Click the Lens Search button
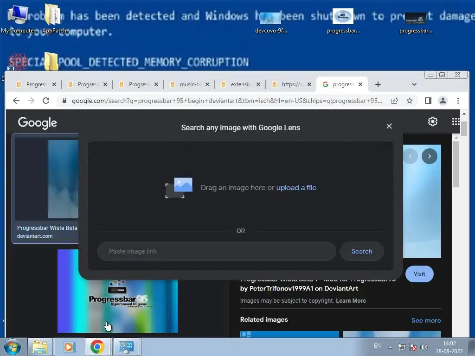Image resolution: width=475 pixels, height=356 pixels. pyautogui.click(x=362, y=251)
